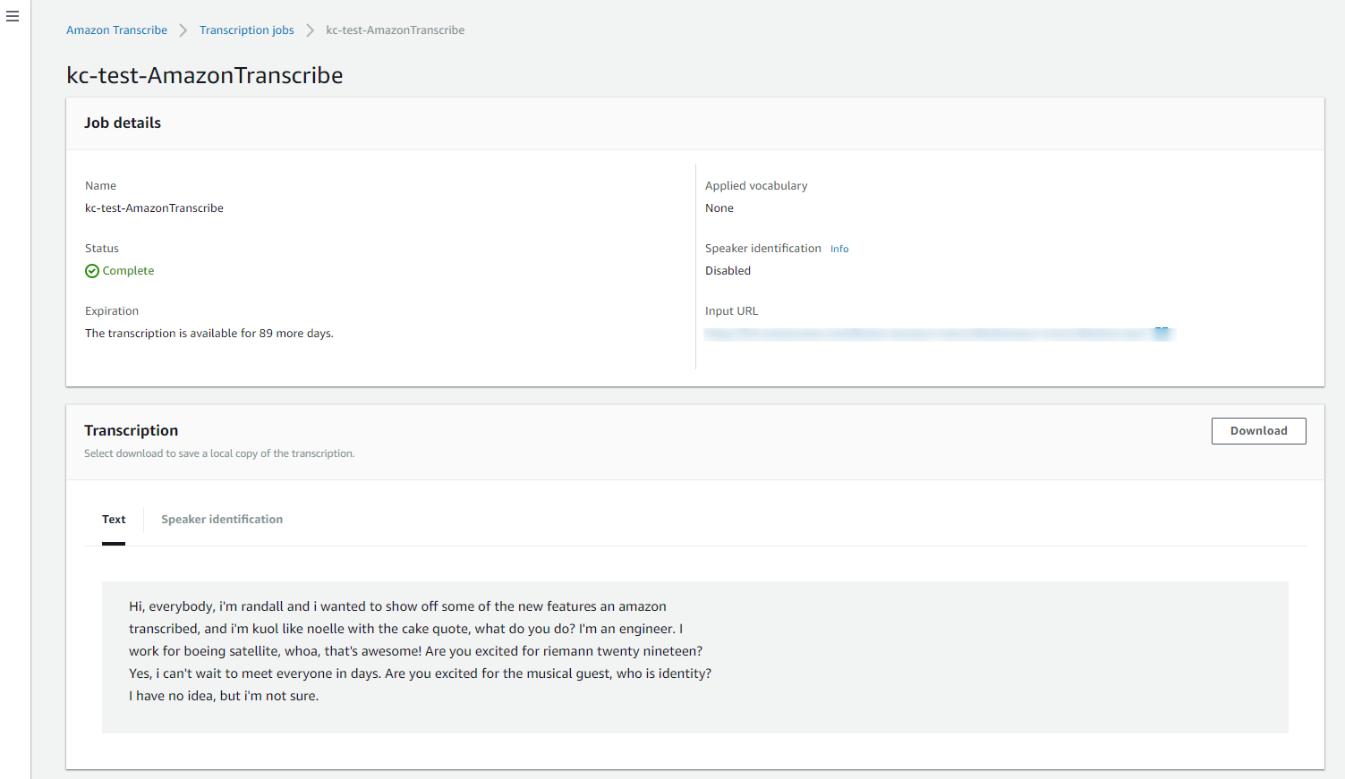This screenshot has width=1345, height=779.
Task: Click kc-test-AmazonTranscribe breadcrumb item
Action: pos(396,30)
